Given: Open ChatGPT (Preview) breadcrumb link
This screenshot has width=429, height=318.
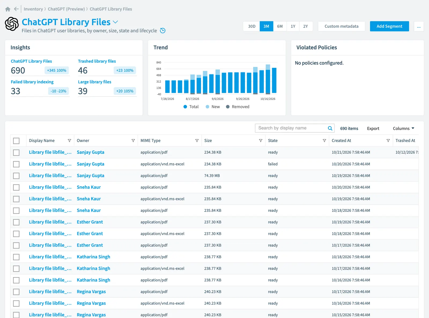Looking at the screenshot, I should click(66, 9).
